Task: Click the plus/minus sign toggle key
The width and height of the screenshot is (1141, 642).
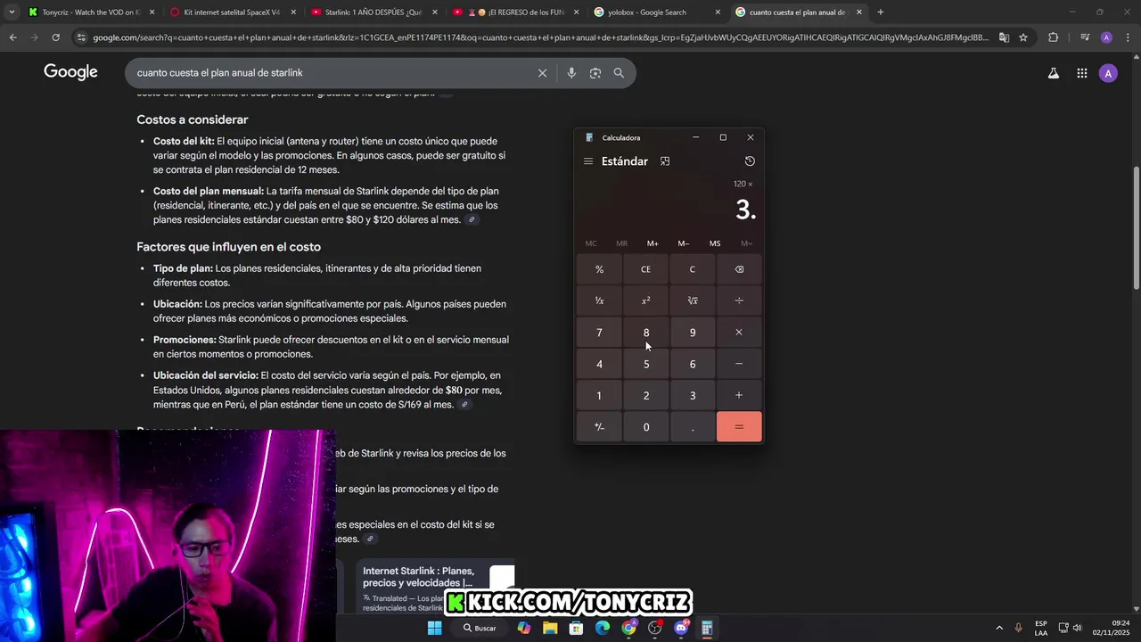Action: (599, 427)
